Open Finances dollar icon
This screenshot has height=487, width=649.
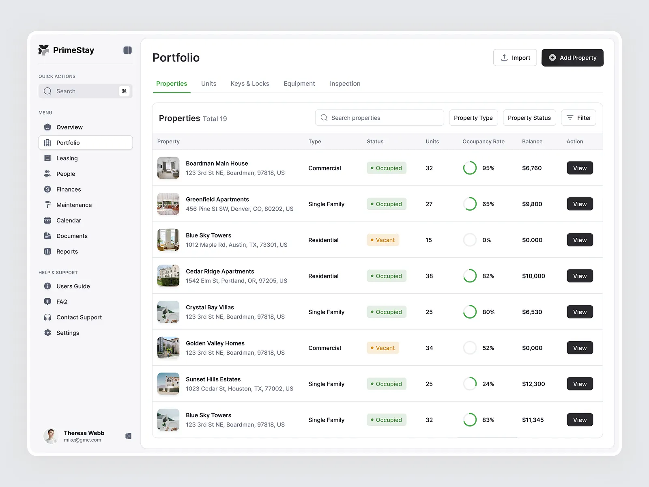47,189
